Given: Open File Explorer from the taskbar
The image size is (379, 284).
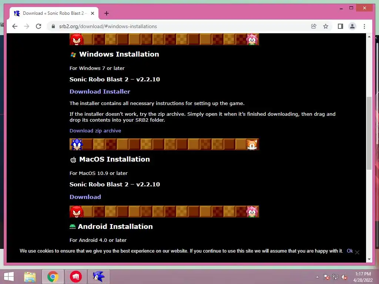Looking at the screenshot, I should coord(30,277).
